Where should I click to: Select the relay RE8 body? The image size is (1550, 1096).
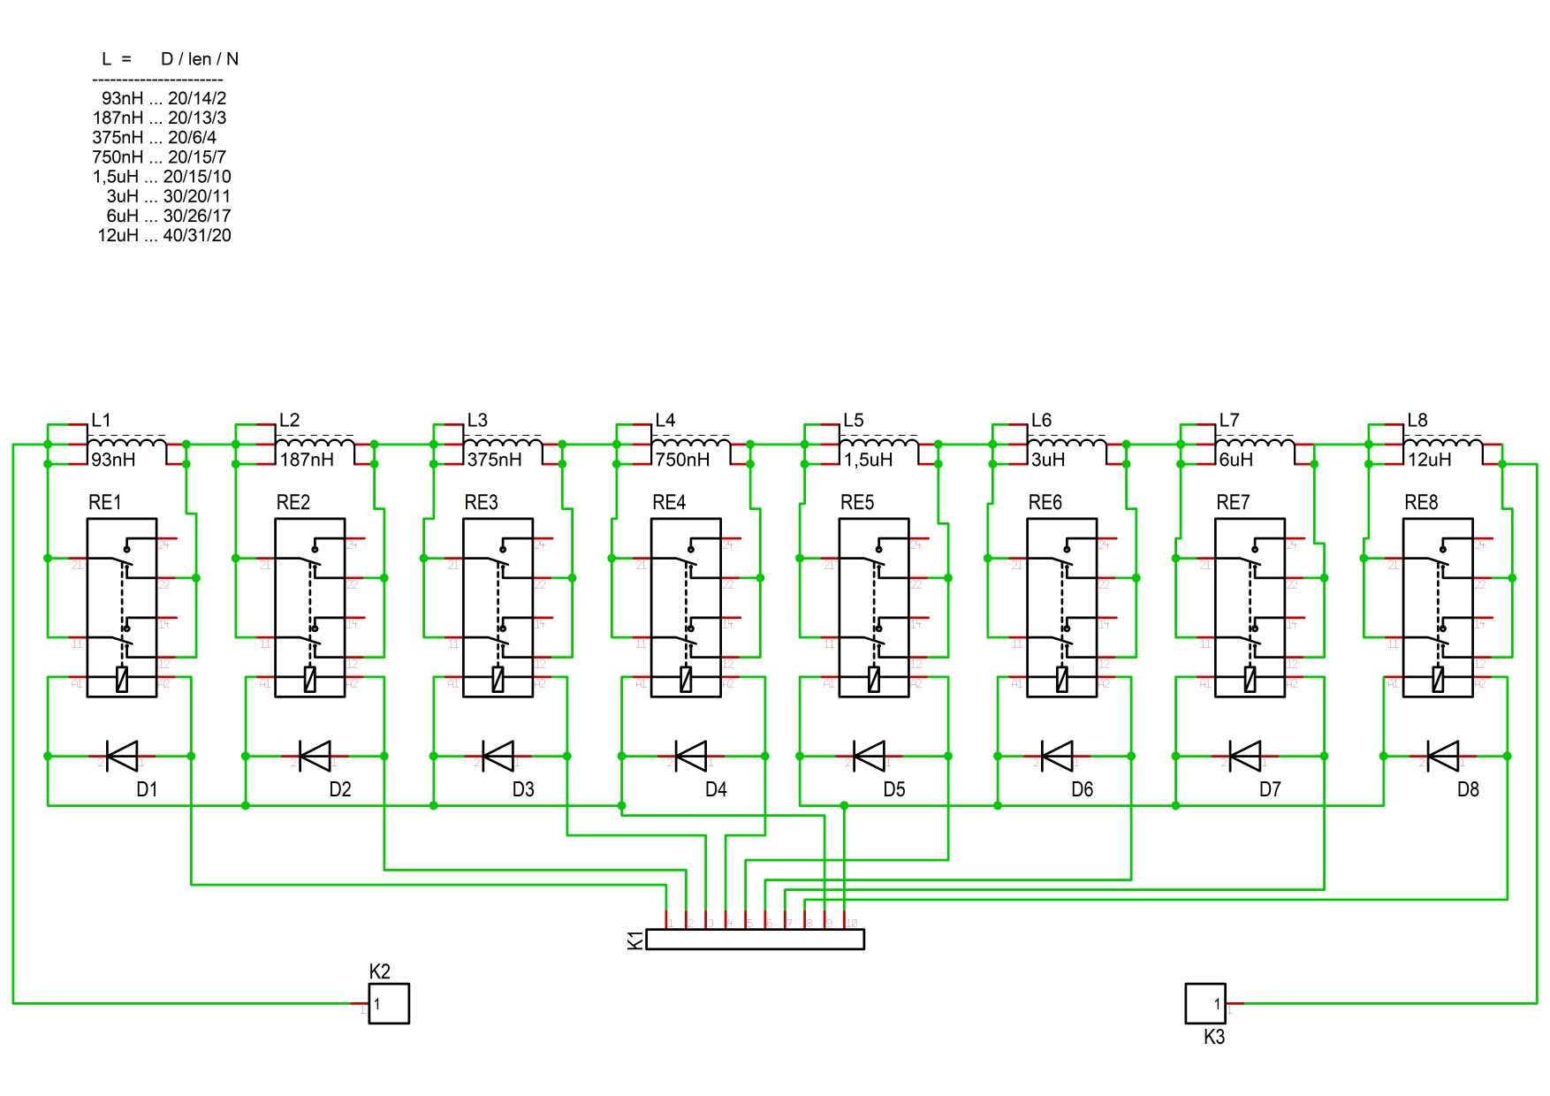click(x=1438, y=608)
